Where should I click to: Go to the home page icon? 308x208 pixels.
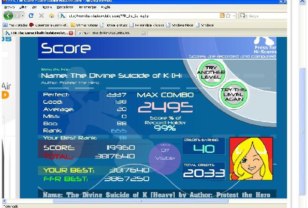pyautogui.click(x=52, y=15)
